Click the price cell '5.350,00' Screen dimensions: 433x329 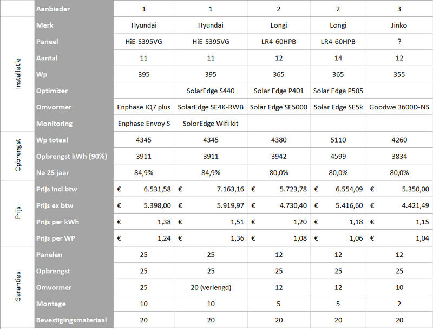tap(399, 189)
